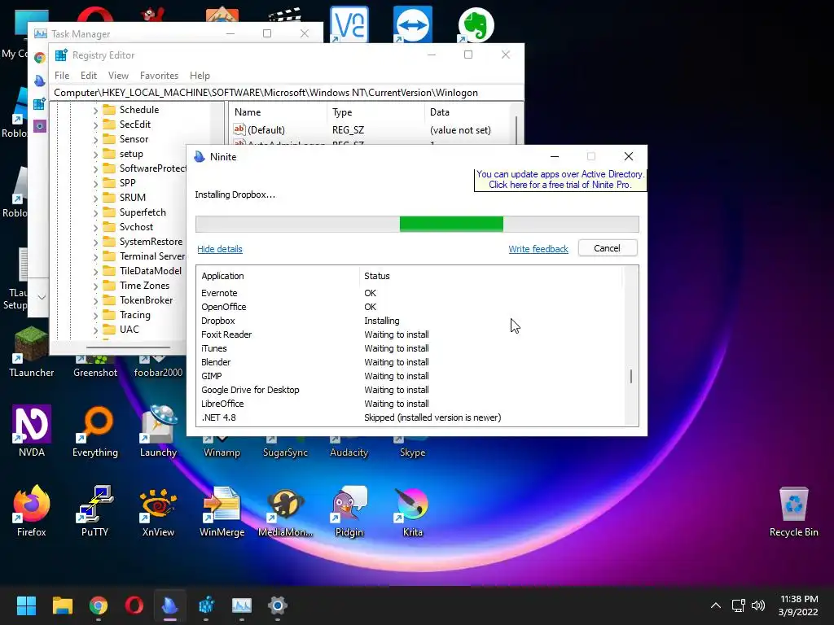Open Chrome from the taskbar
The width and height of the screenshot is (834, 625).
point(99,605)
